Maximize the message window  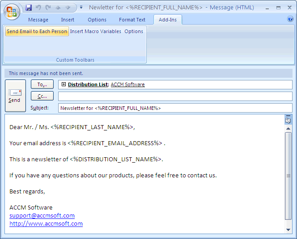pyautogui.click(x=278, y=8)
